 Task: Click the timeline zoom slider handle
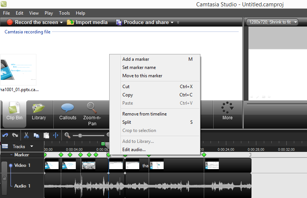[x=80, y=135]
